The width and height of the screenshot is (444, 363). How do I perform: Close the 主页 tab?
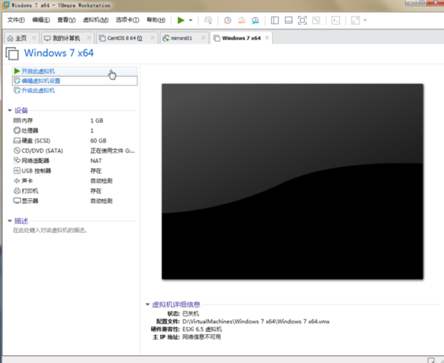click(34, 38)
